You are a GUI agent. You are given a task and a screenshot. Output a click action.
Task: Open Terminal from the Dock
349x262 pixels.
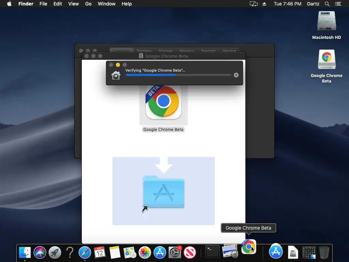(x=212, y=252)
